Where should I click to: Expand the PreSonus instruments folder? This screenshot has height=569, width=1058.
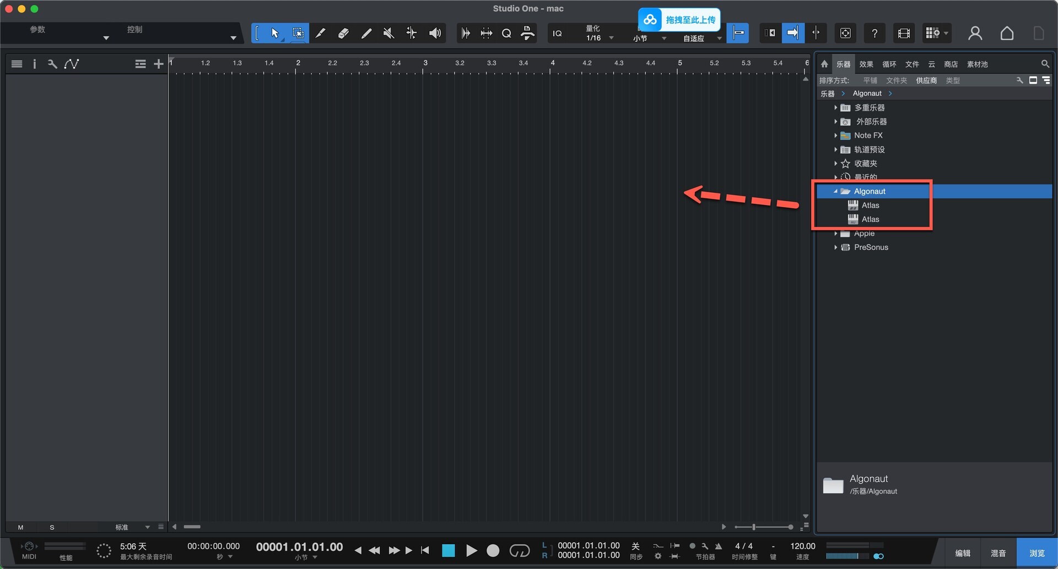[x=835, y=247]
